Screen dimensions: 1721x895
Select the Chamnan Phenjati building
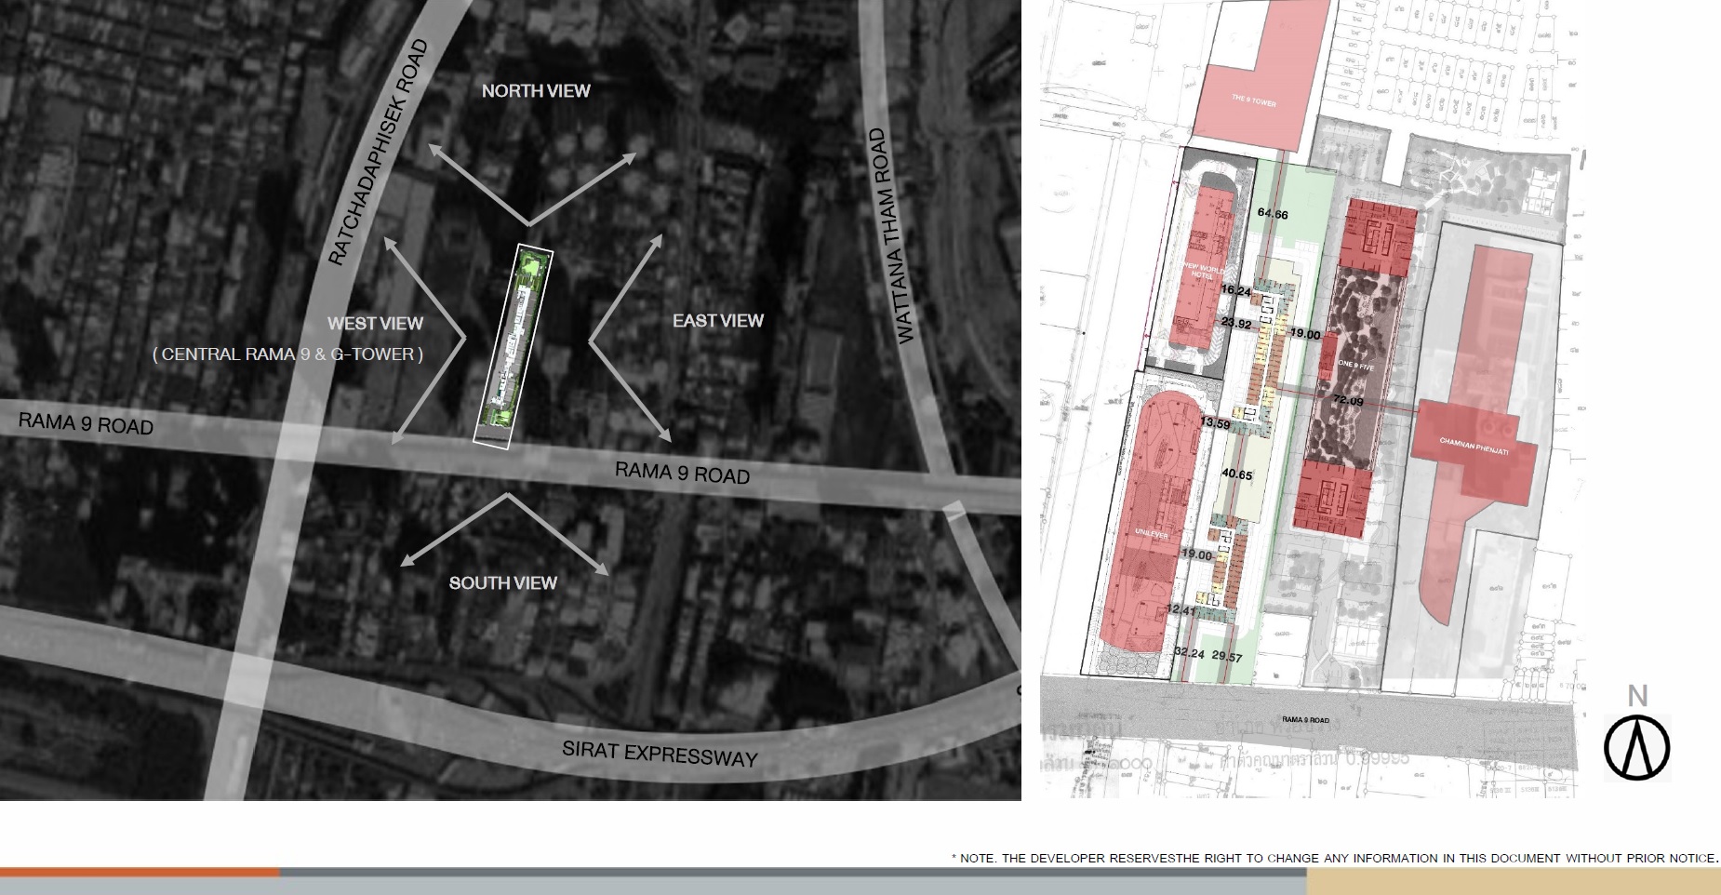coord(1474,446)
